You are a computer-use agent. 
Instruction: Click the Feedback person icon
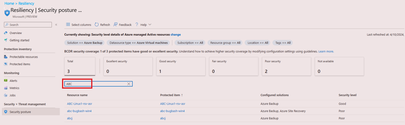(115, 24)
